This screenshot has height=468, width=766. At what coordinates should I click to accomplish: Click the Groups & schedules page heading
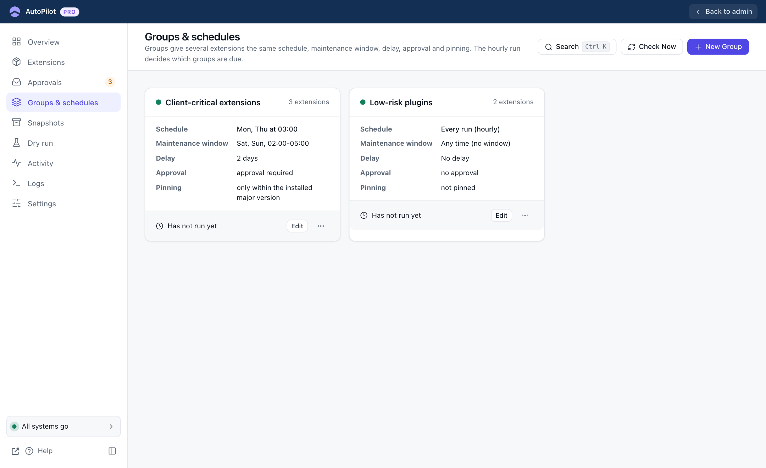click(x=192, y=37)
